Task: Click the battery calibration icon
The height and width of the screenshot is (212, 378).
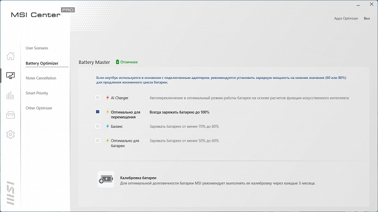Action: pyautogui.click(x=106, y=179)
